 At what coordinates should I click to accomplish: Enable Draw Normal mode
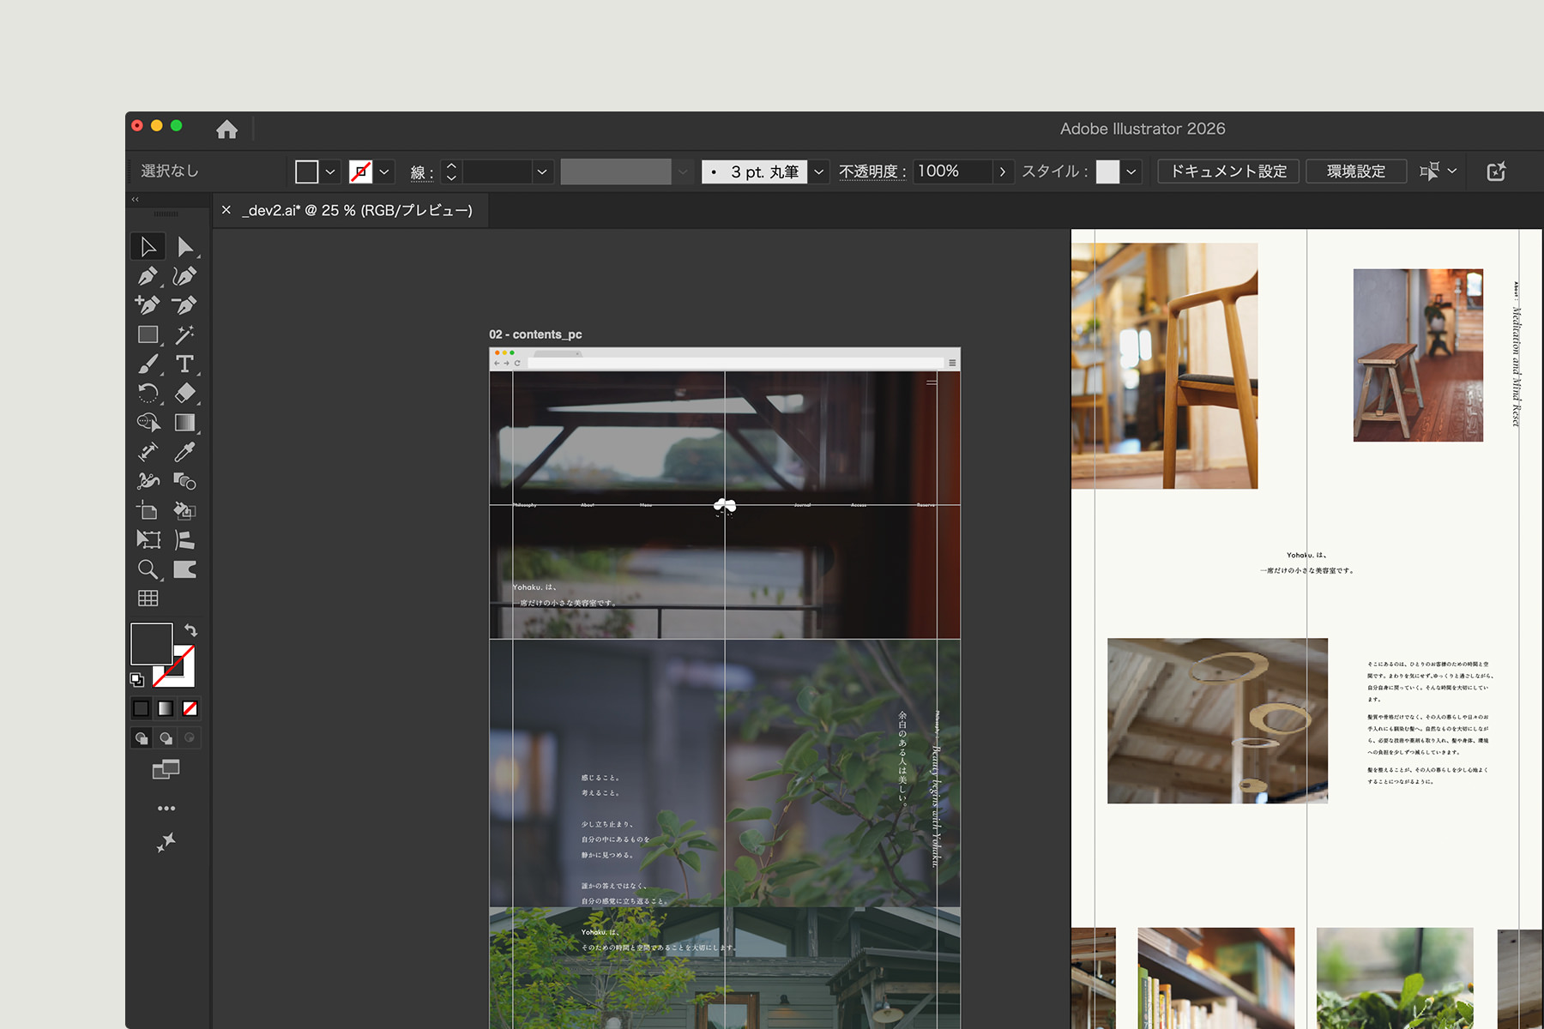142,737
